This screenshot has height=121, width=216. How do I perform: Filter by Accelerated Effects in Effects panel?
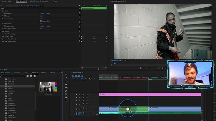click(28, 76)
